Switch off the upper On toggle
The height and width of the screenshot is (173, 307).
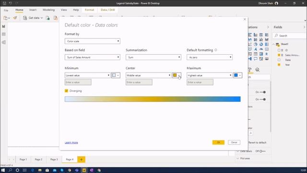(263, 92)
